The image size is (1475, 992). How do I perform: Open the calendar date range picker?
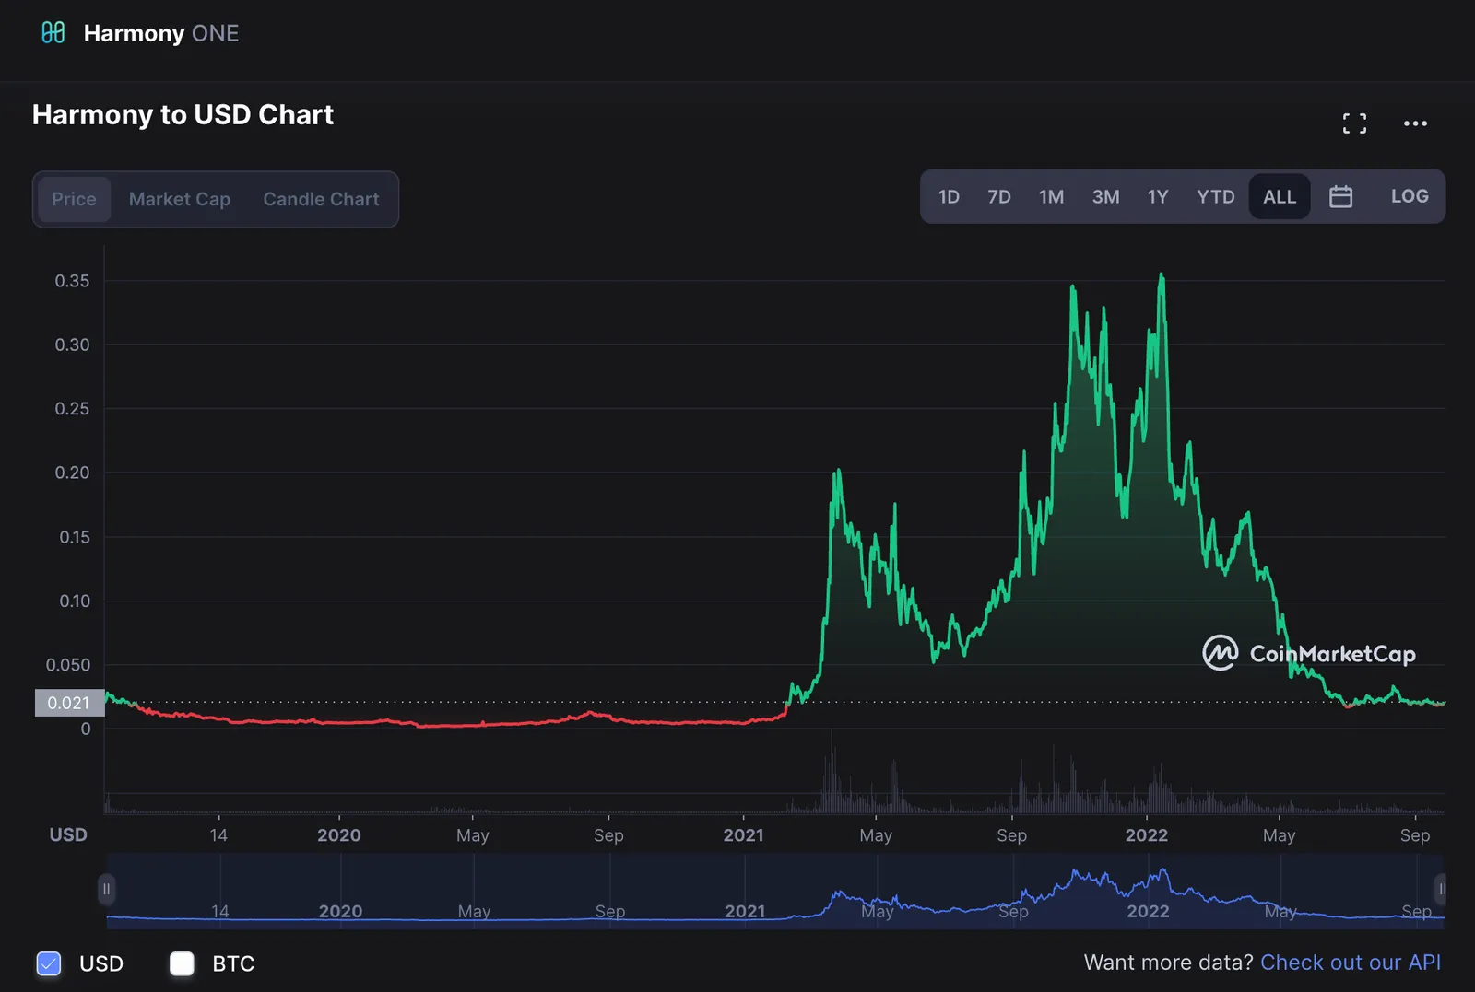pos(1340,196)
